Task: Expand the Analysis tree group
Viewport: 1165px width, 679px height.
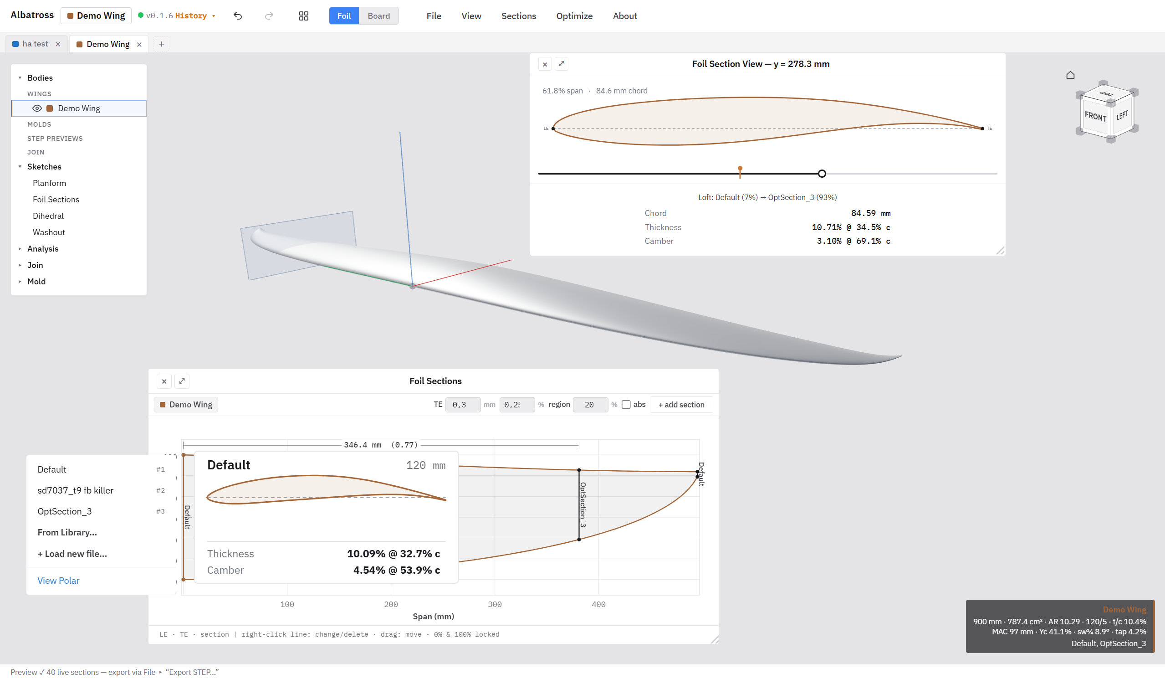Action: pyautogui.click(x=20, y=249)
